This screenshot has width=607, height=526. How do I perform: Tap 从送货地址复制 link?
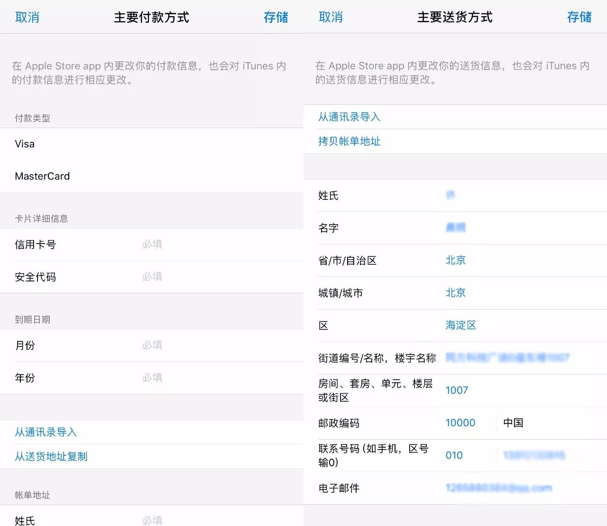tap(51, 456)
